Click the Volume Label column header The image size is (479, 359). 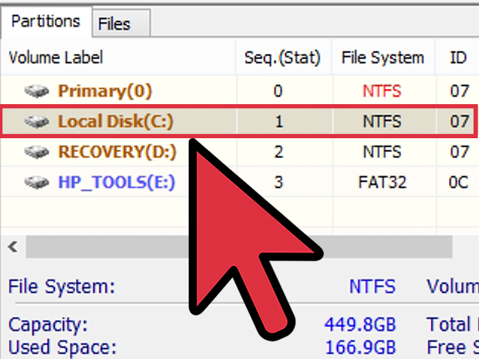point(118,57)
